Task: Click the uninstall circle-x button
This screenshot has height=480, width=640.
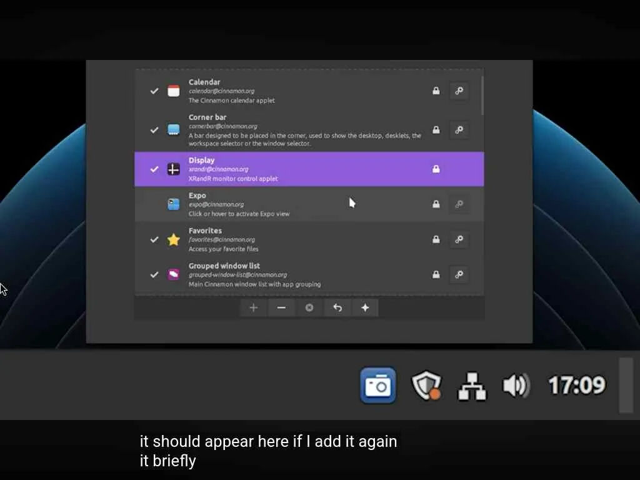Action: click(309, 307)
